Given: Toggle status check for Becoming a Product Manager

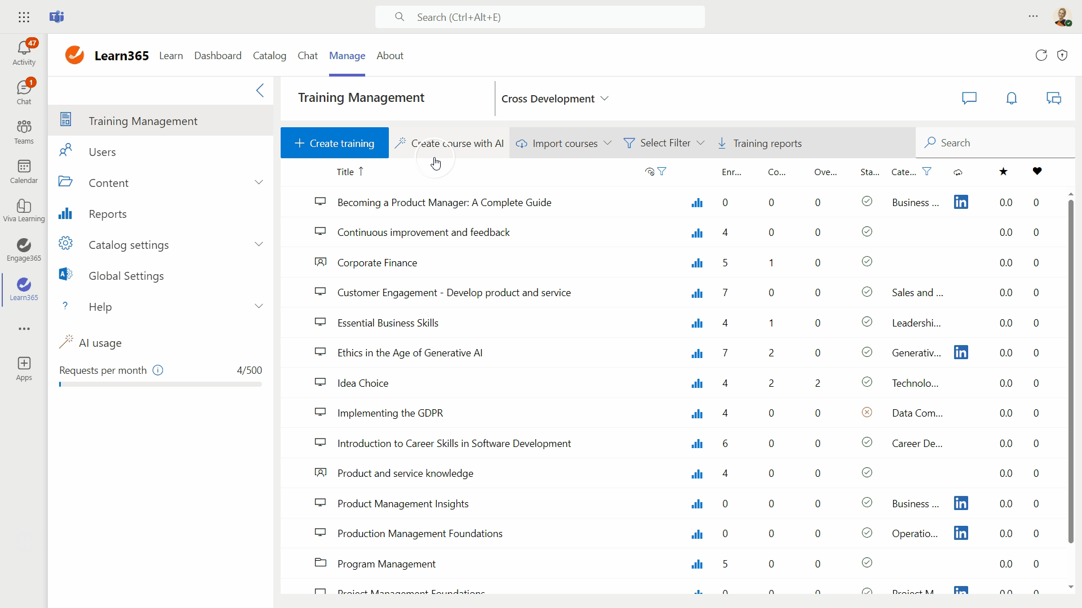Looking at the screenshot, I should tap(867, 202).
